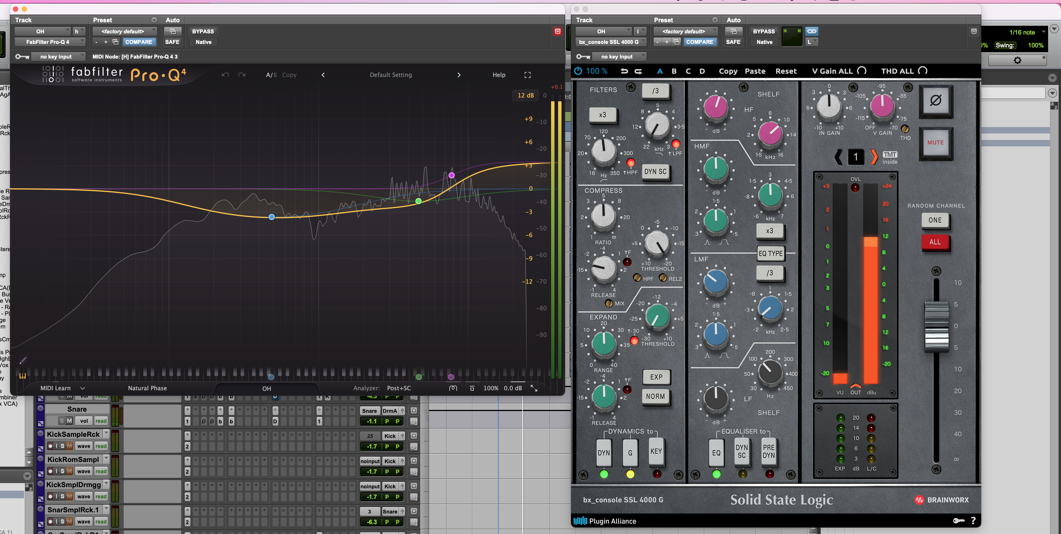Toggle the PRE DYN equaliser button
This screenshot has width=1061, height=534.
pos(768,451)
